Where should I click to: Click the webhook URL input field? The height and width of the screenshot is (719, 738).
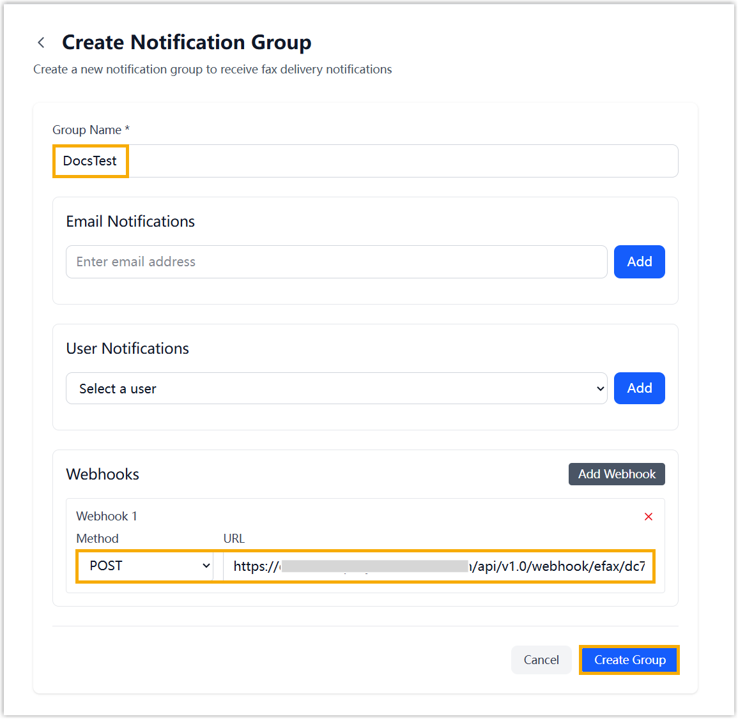tap(438, 566)
